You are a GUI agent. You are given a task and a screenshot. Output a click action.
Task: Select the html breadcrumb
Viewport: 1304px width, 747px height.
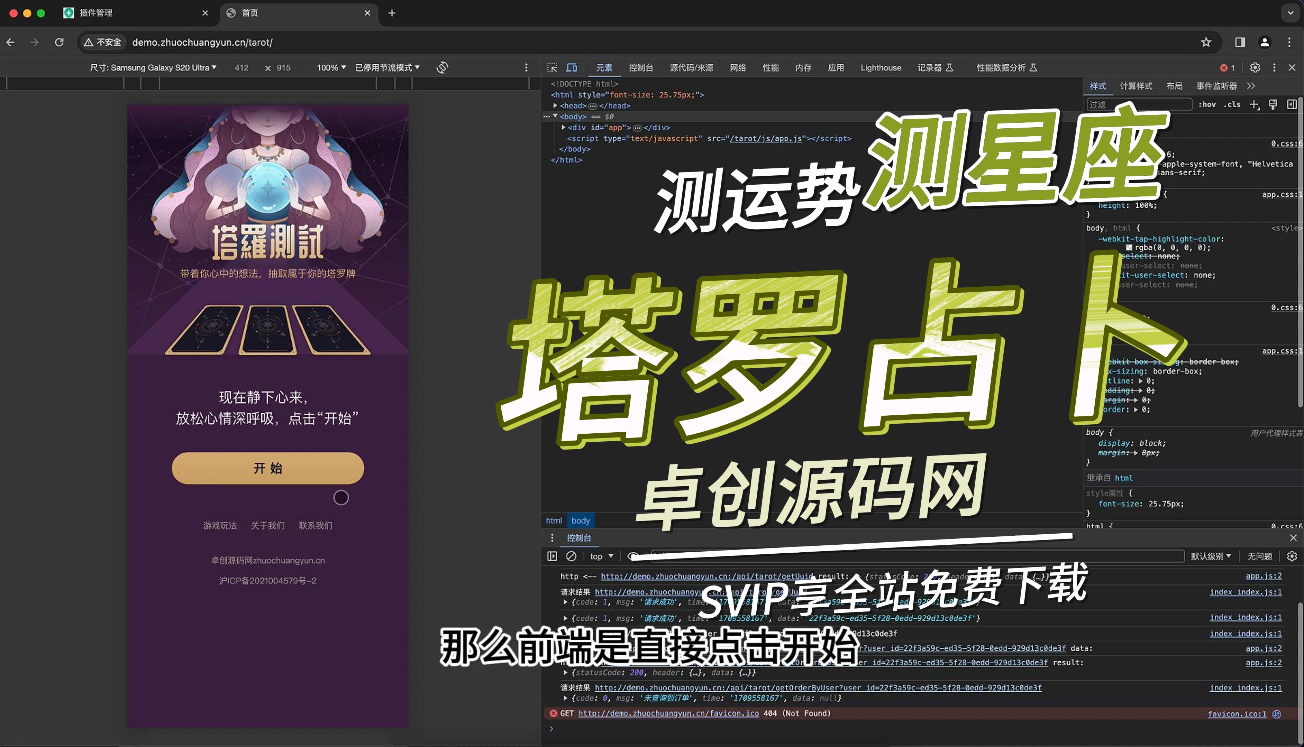point(554,520)
